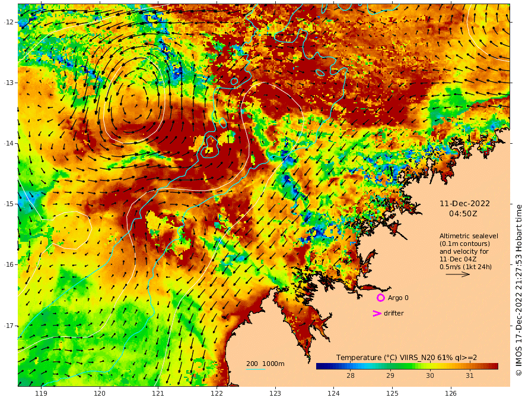Click latitude axis label '-15'
This screenshot has height=404, width=522.
point(9,204)
